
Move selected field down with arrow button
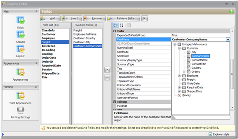(107, 78)
